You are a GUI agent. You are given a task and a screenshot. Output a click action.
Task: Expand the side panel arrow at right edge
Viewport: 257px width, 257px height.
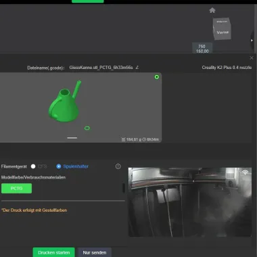(x=252, y=41)
